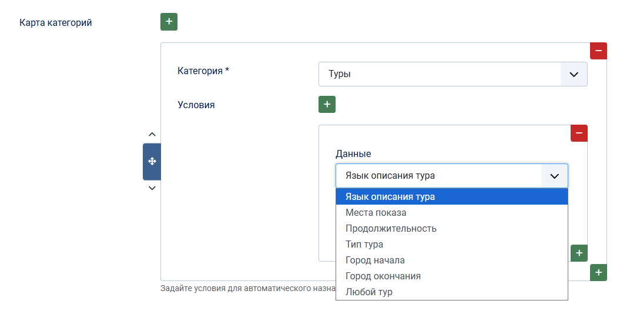Add condition after current with inner green plus
Image resolution: width=630 pixels, height=314 pixels.
click(x=579, y=253)
